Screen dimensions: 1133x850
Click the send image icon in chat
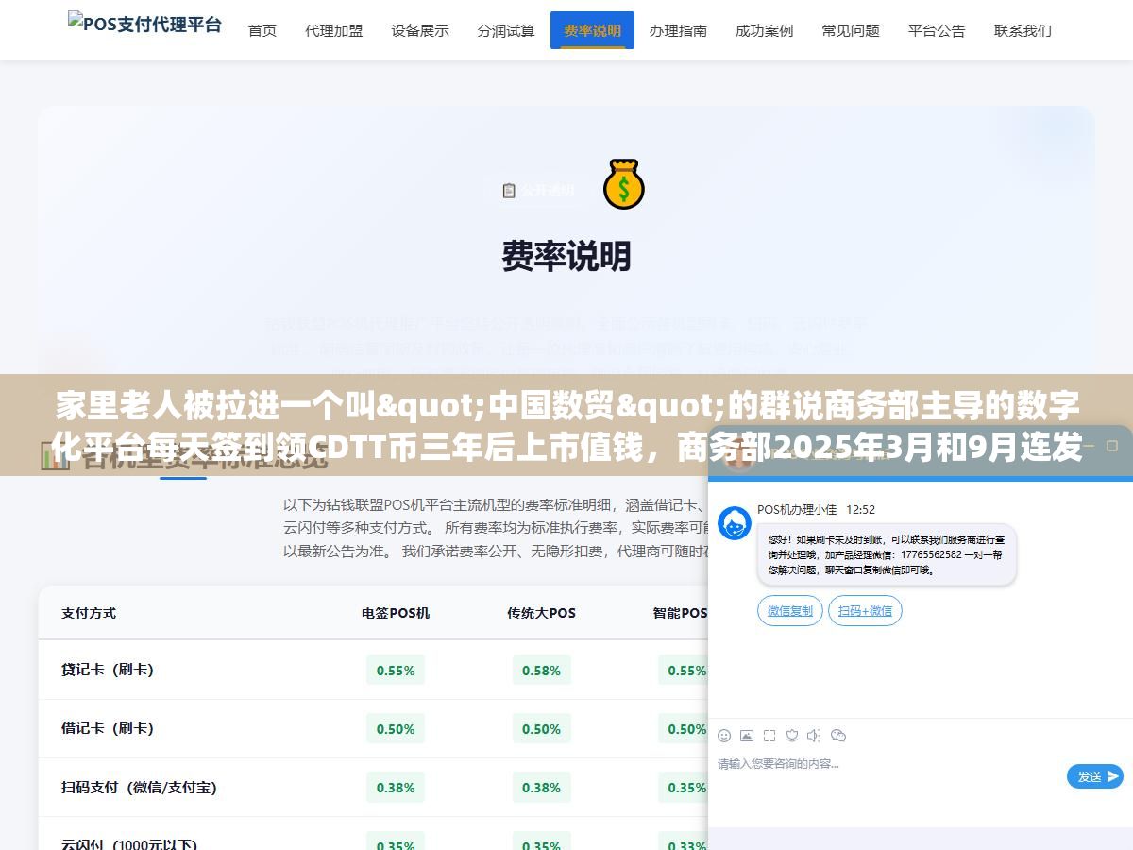pyautogui.click(x=747, y=735)
